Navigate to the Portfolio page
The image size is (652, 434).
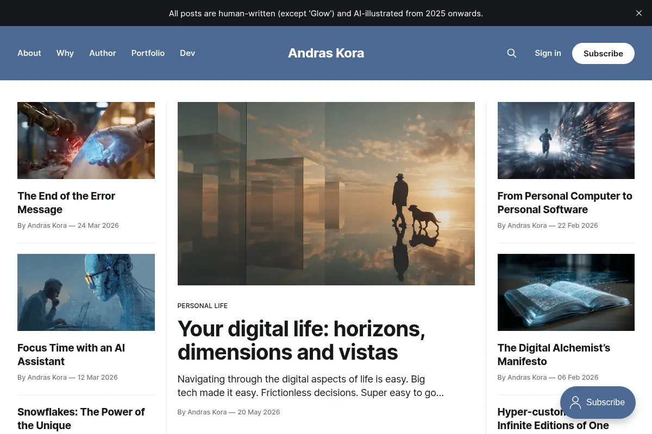coord(148,53)
